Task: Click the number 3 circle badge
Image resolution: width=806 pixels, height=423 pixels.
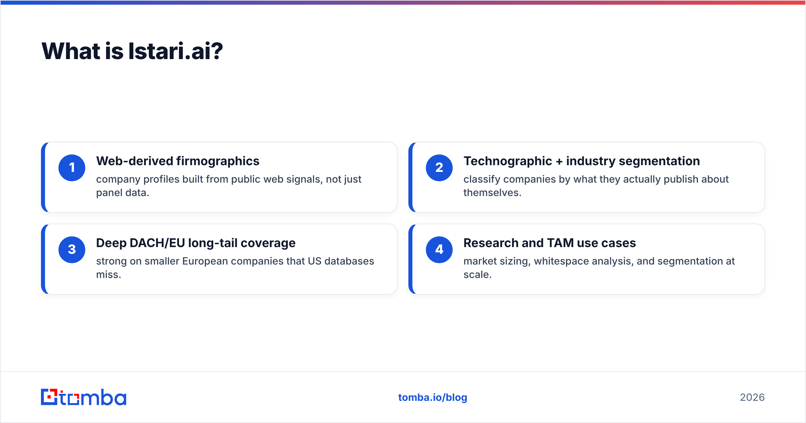Action: [x=72, y=250]
